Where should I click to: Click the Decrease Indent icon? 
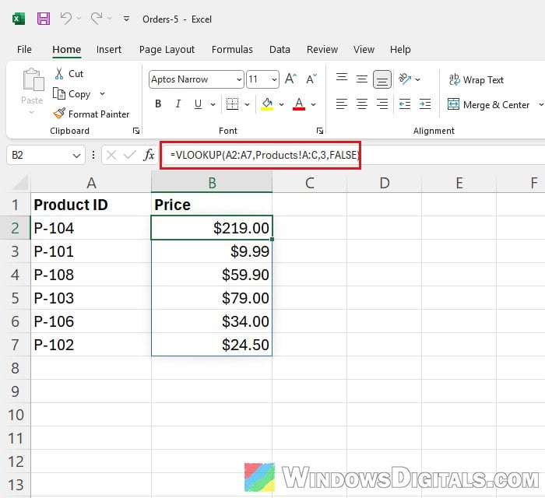pyautogui.click(x=405, y=103)
